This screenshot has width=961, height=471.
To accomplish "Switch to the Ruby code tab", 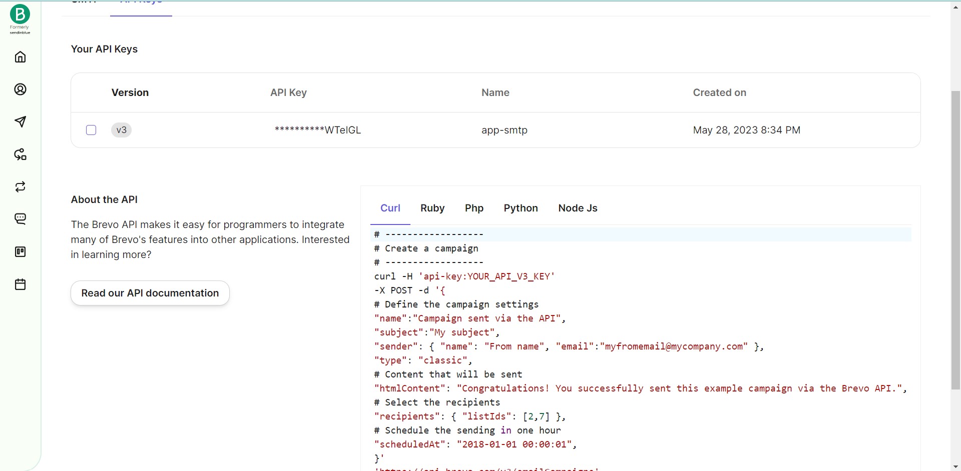I will coord(432,208).
